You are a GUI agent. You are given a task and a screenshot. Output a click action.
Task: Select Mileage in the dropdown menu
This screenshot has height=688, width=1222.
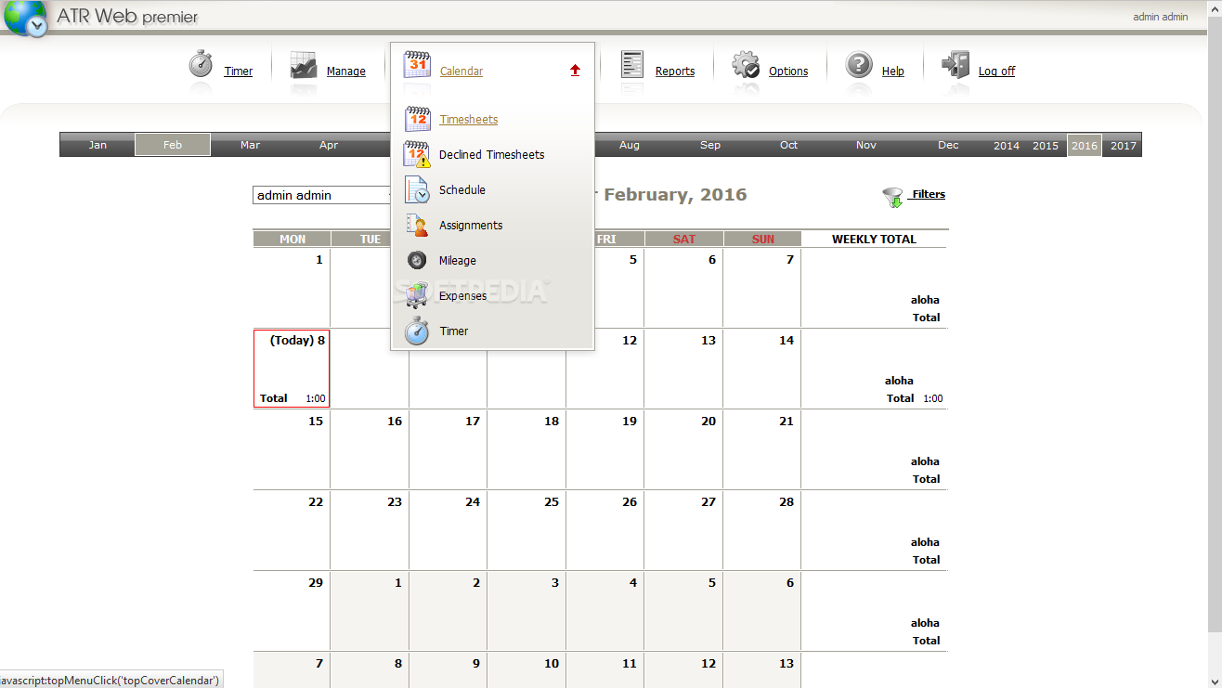tap(458, 261)
